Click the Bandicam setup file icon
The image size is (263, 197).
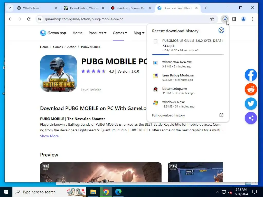point(156,90)
